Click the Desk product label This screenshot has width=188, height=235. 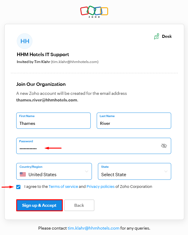[167, 37]
